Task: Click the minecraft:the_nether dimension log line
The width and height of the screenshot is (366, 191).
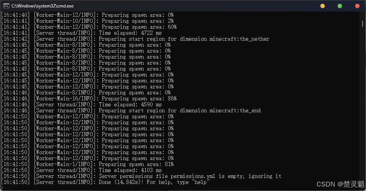Action: click(135, 39)
